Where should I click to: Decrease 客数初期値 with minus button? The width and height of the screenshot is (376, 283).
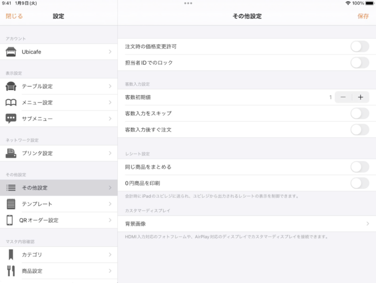click(x=343, y=97)
